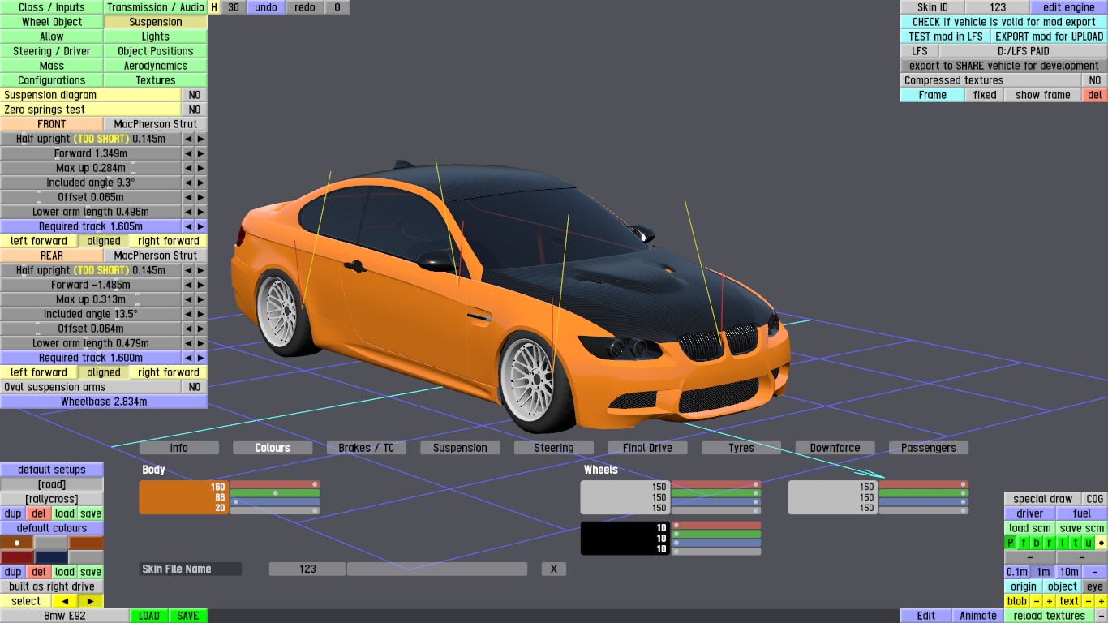Screen dimensions: 1108x623
Task: Change the REAR MacPherson Strut suspension type
Action: coord(156,256)
